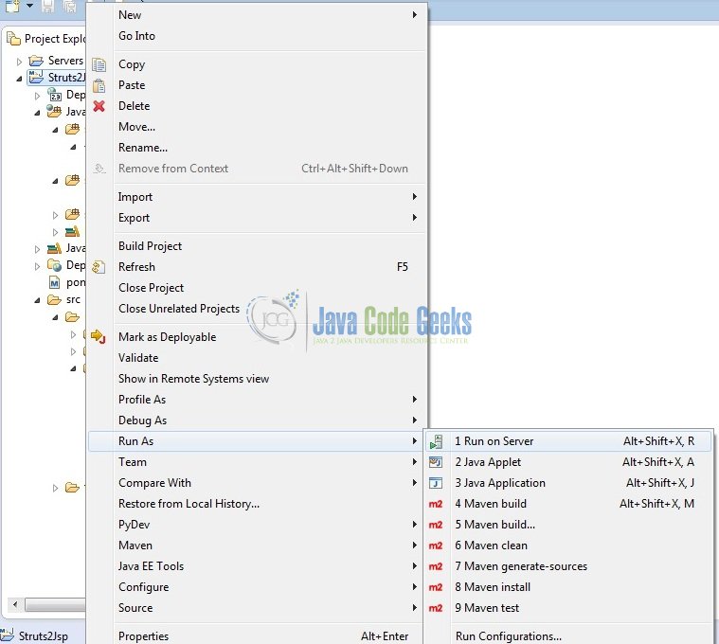
Task: Click the red Delete X icon
Action: tap(99, 106)
